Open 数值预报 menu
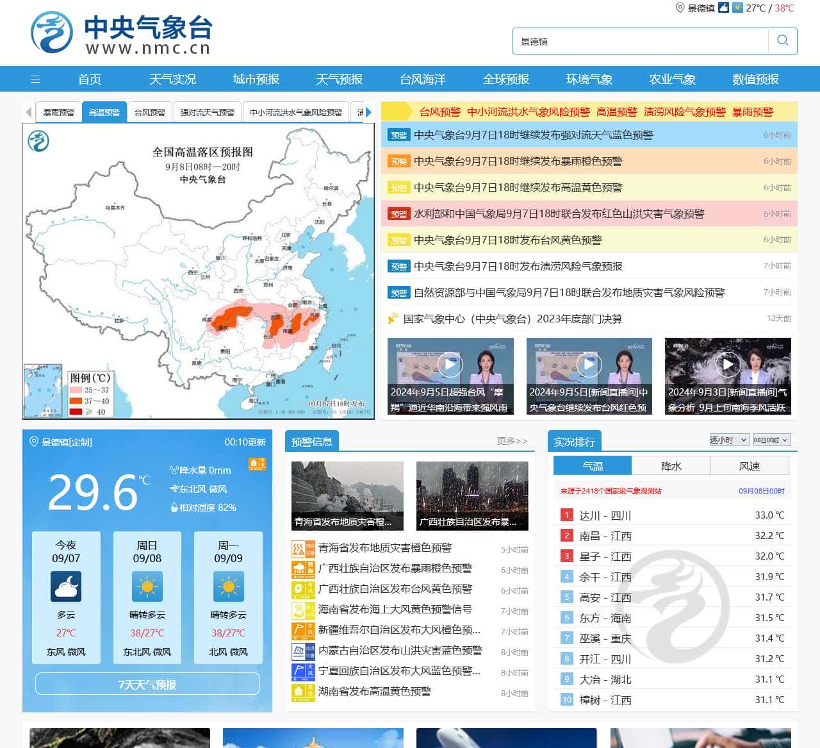The image size is (820, 748). [x=756, y=79]
